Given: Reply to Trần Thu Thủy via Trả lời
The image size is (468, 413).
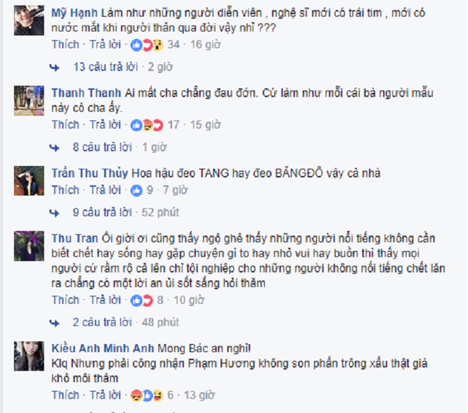Looking at the screenshot, I should 106,190.
